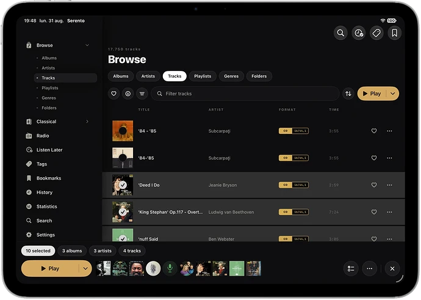Image resolution: width=421 pixels, height=300 pixels.
Task: Sort by the ARTIST column header
Action: point(216,110)
